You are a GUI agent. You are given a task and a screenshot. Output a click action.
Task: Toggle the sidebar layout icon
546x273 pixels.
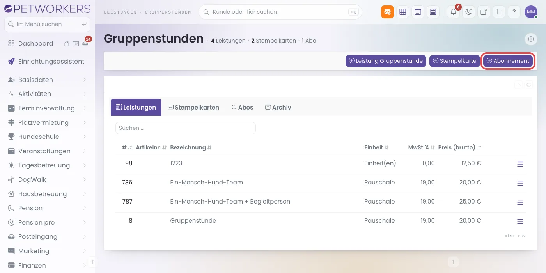[499, 12]
